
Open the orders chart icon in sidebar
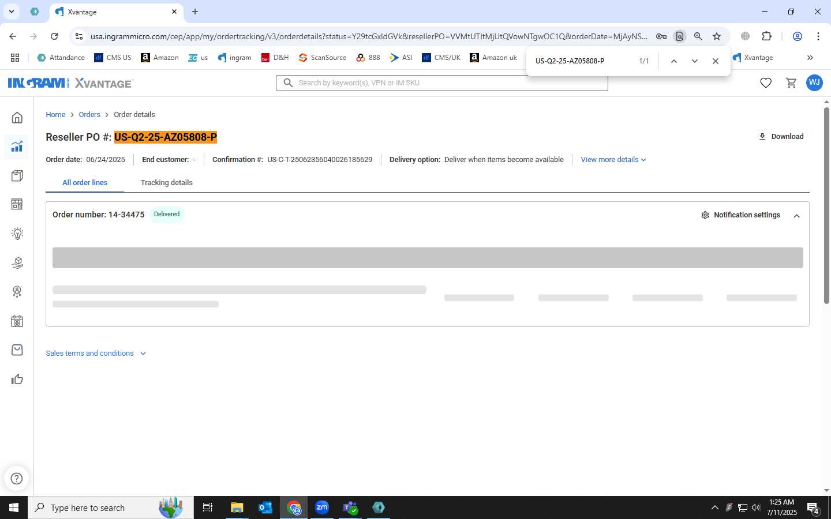pyautogui.click(x=17, y=146)
